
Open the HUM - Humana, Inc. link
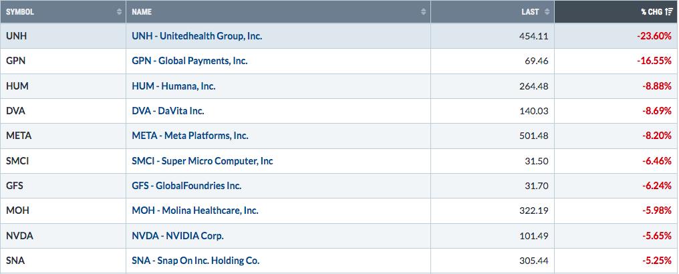174,86
